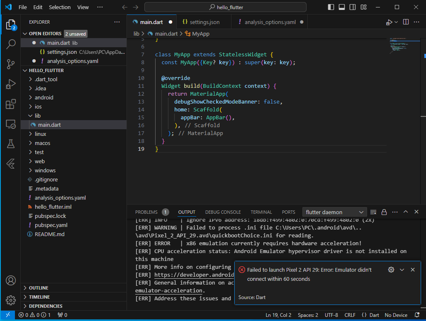This screenshot has height=321, width=426.
Task: Change Spaces: 2 indentation setting
Action: [x=308, y=315]
